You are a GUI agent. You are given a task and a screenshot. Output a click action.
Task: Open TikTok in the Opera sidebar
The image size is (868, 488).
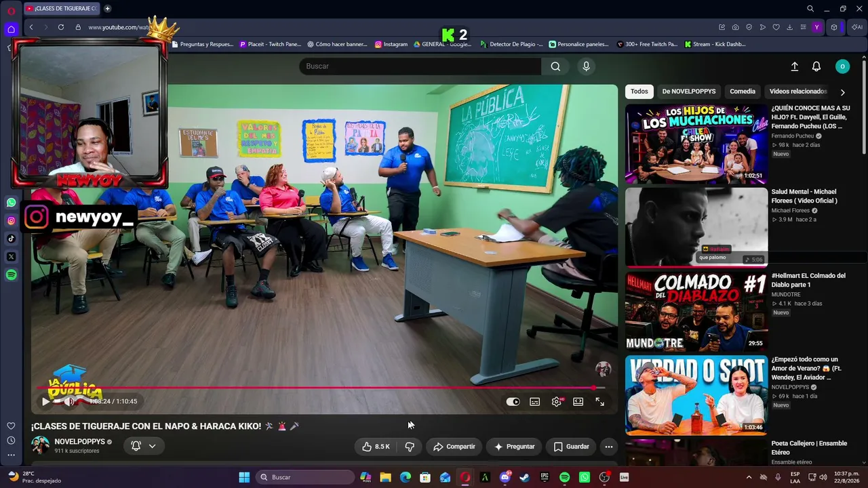click(x=11, y=239)
